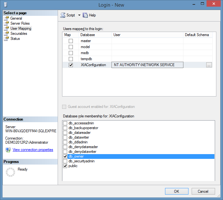The width and height of the screenshot is (223, 200).
Task: Select the Server Roles page icon
Action: pyautogui.click(x=6, y=23)
